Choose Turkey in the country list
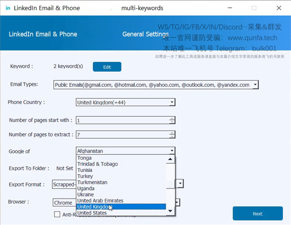The width and height of the screenshot is (291, 225). (x=121, y=176)
